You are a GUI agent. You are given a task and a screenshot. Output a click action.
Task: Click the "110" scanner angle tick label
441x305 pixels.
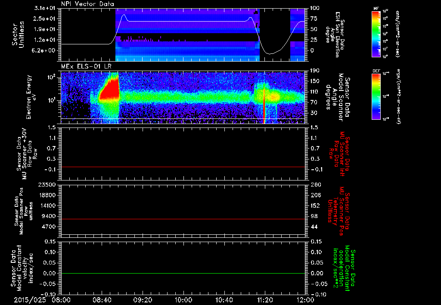pyautogui.click(x=315, y=92)
